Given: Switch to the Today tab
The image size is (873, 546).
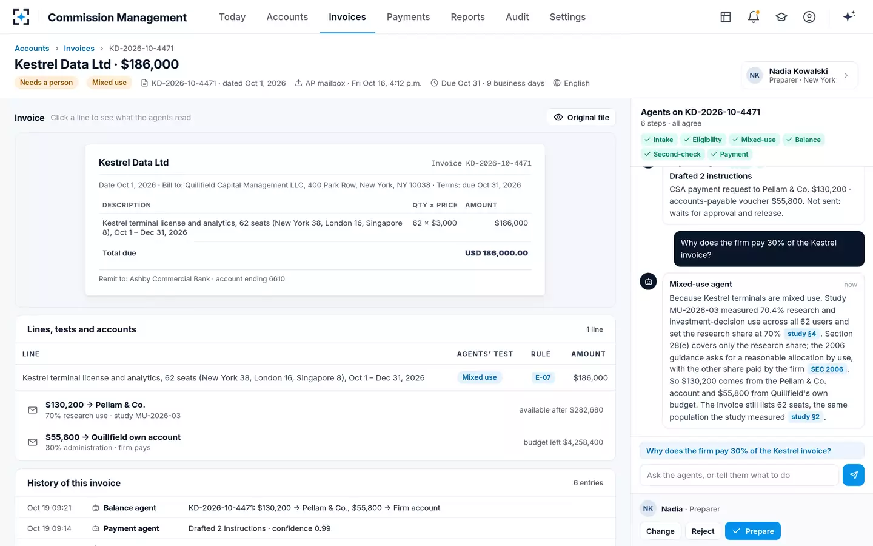Looking at the screenshot, I should 232,17.
